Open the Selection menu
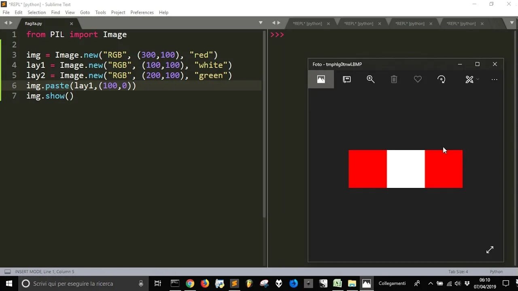The image size is (518, 291). click(x=36, y=13)
